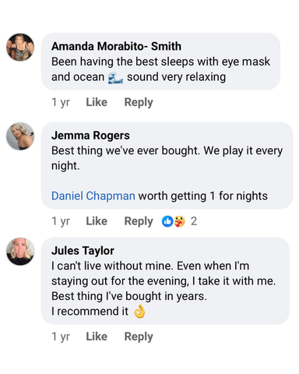Like Jemma Rogers' comment
The width and height of the screenshot is (299, 374).
pyautogui.click(x=97, y=221)
